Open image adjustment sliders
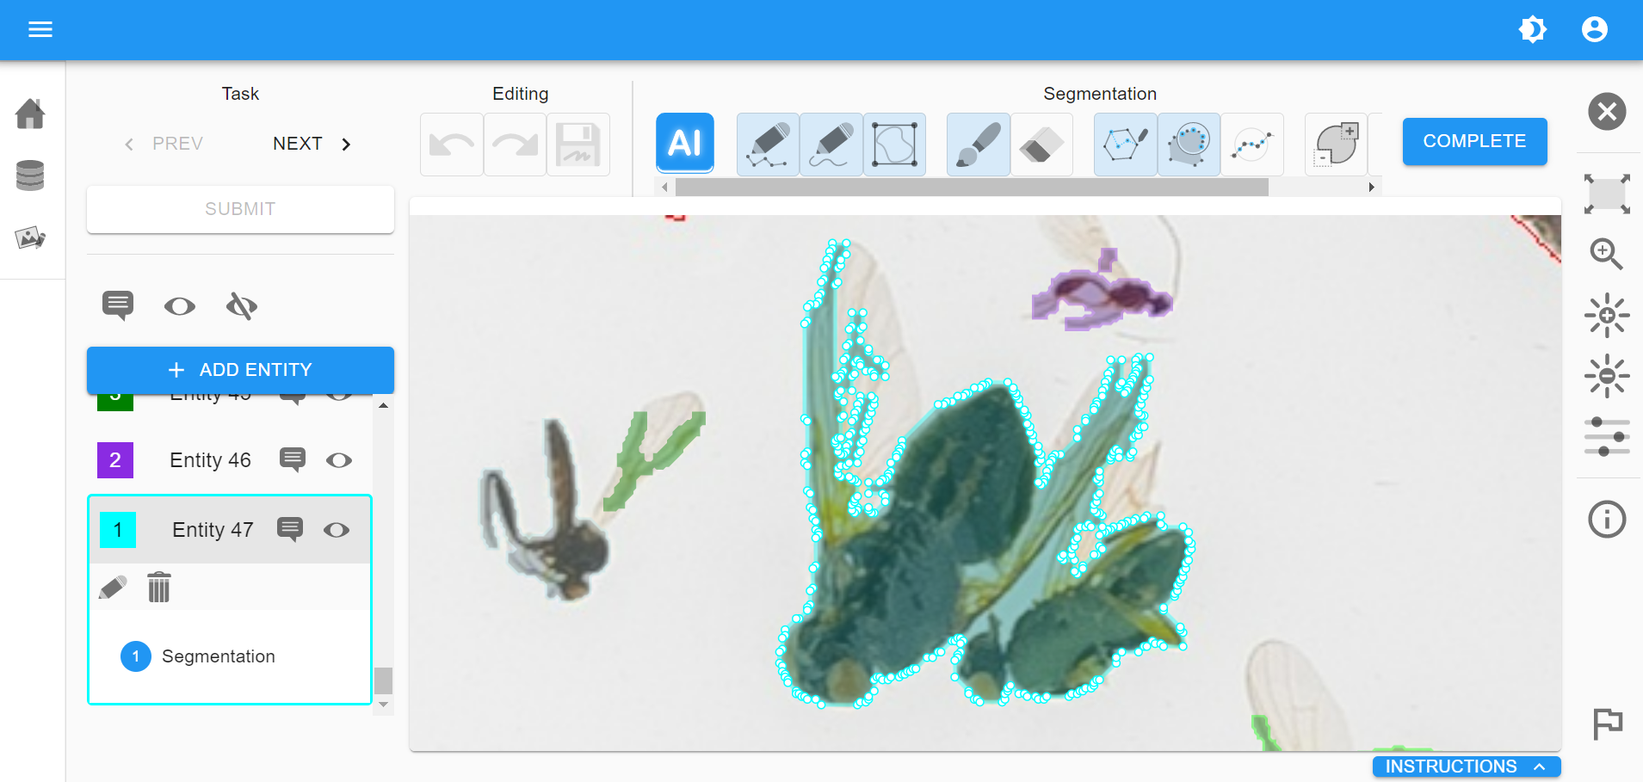 pyautogui.click(x=1607, y=437)
